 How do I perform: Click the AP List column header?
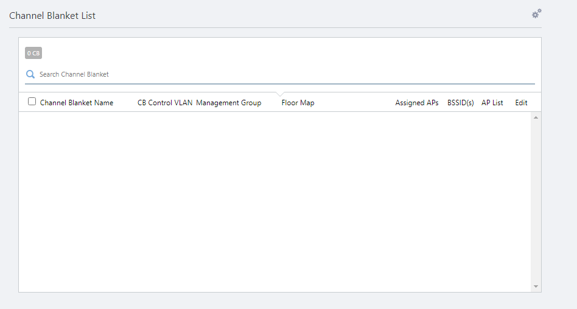point(492,103)
